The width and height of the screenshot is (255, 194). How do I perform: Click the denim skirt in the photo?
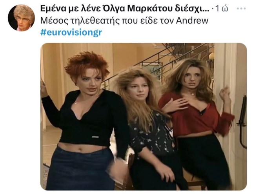pyautogui.click(x=80, y=169)
